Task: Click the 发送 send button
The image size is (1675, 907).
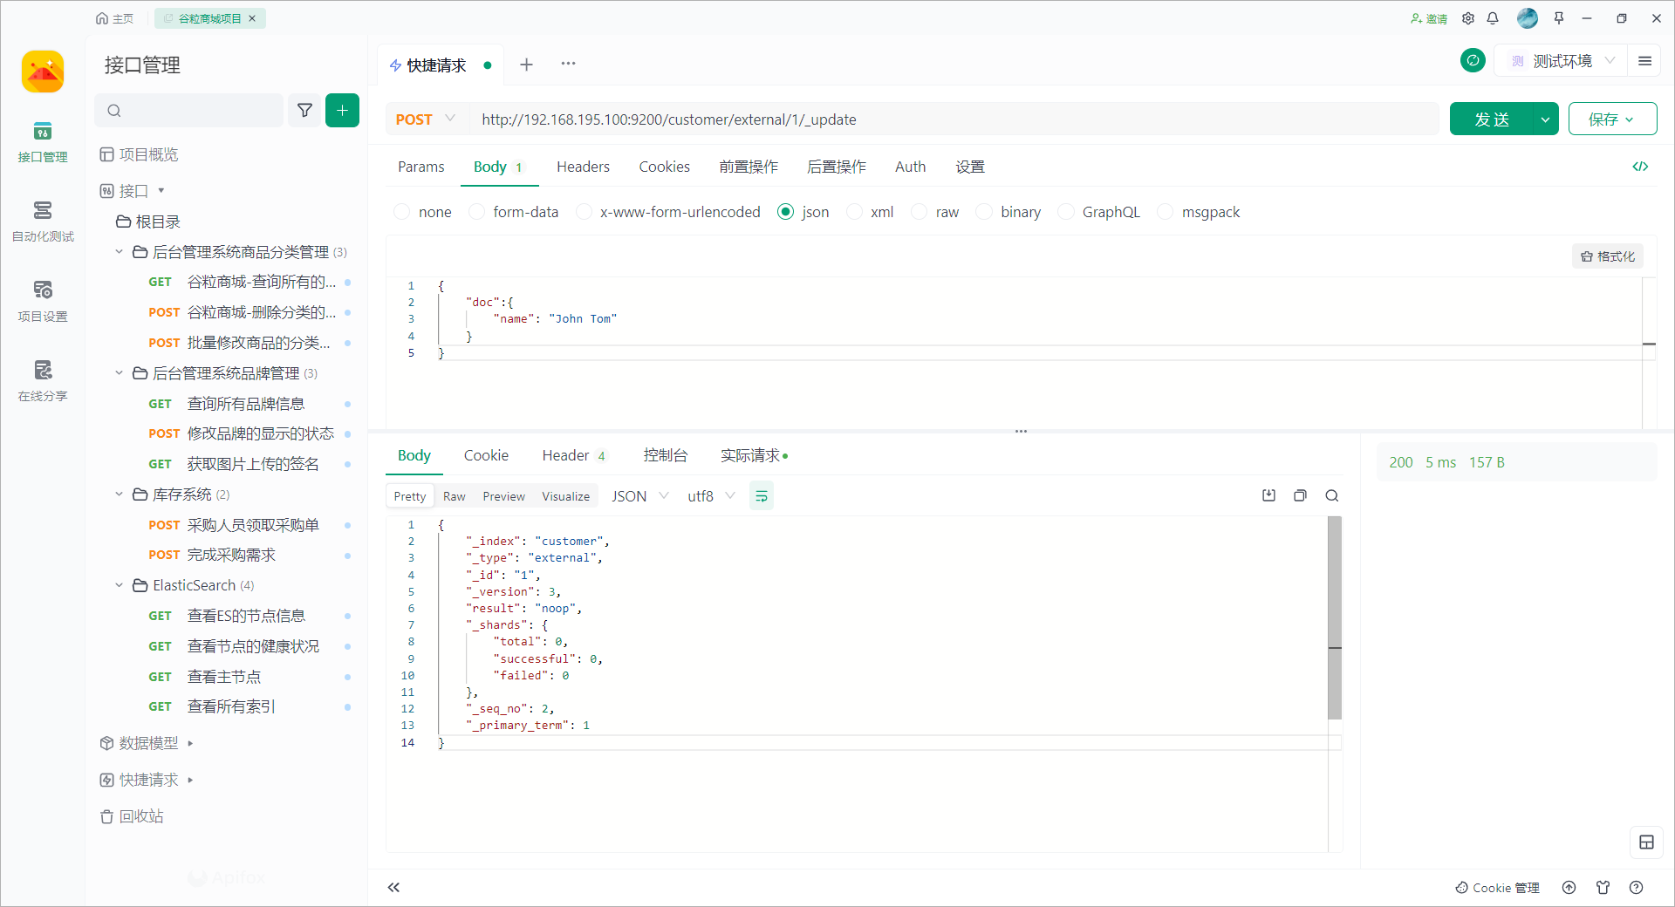Action: click(x=1491, y=119)
